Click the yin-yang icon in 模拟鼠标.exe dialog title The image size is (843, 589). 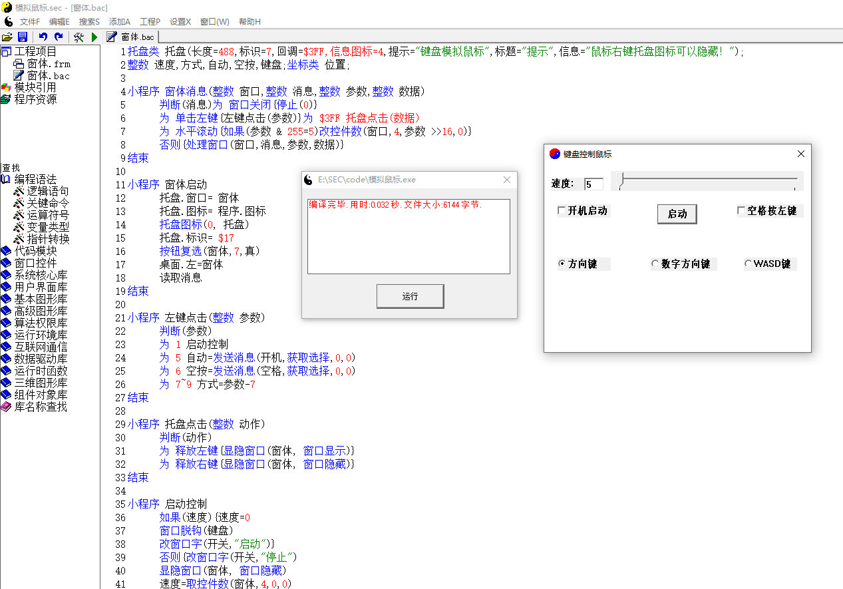[308, 180]
